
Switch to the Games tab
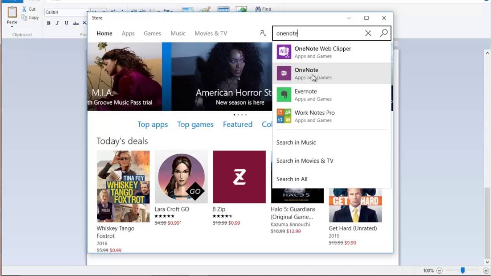[152, 33]
